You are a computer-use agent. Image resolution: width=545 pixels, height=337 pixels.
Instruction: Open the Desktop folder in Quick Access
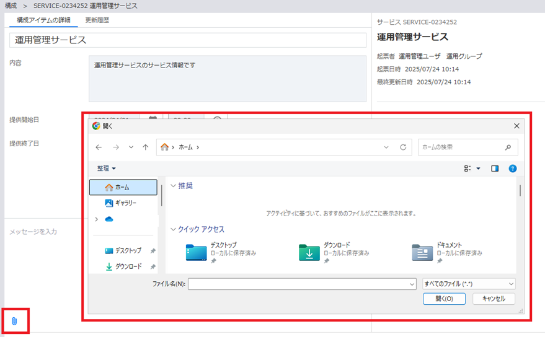point(197,253)
